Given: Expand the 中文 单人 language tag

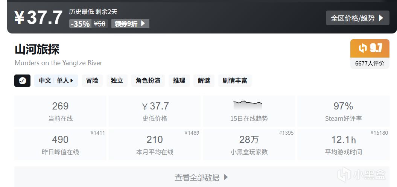Looking at the screenshot, I should (56, 81).
